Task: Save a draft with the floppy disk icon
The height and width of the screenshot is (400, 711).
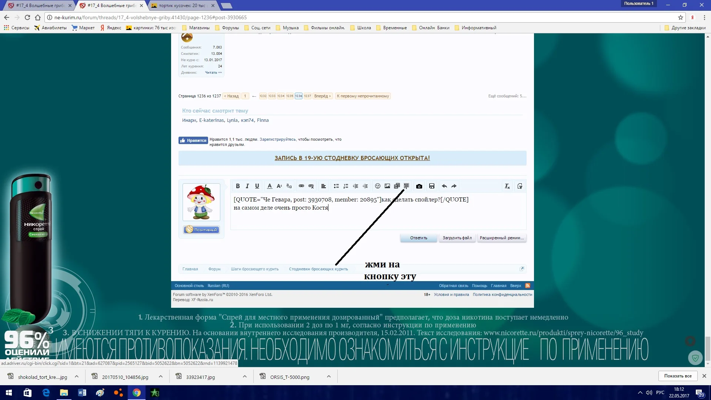Action: (x=432, y=186)
